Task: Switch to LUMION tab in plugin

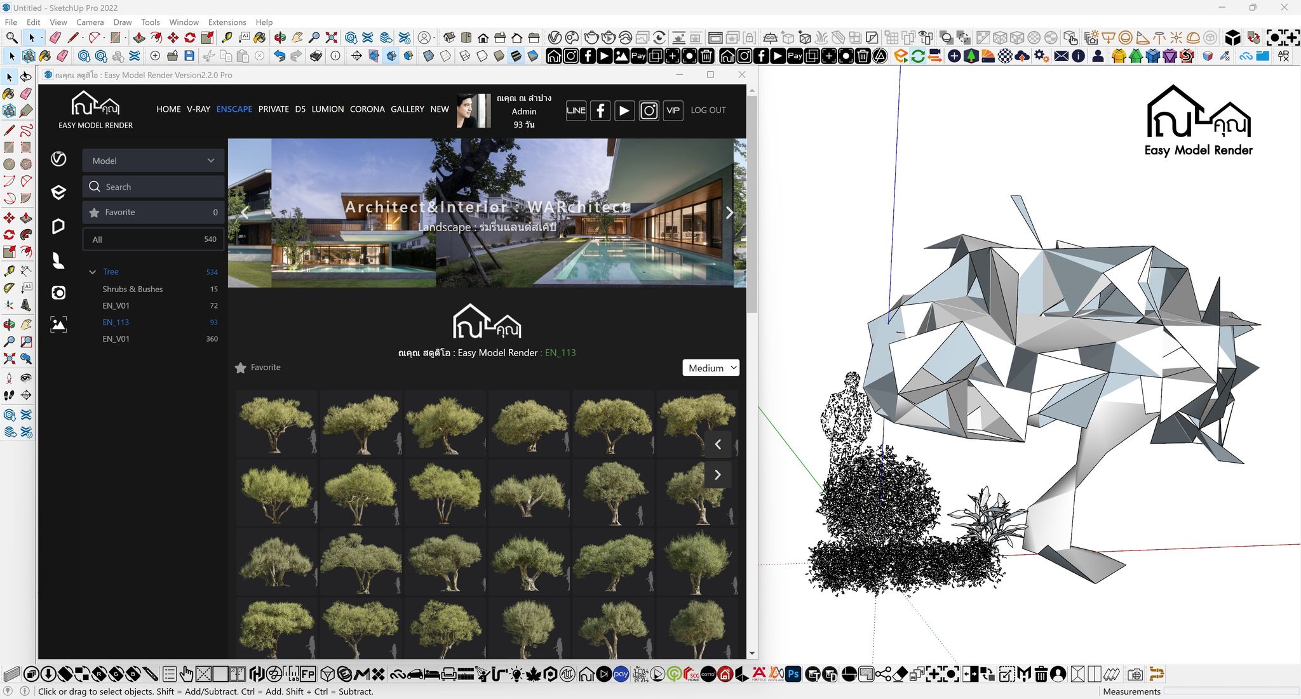Action: tap(328, 109)
